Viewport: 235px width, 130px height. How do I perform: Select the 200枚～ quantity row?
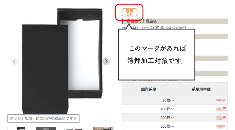(x=175, y=118)
